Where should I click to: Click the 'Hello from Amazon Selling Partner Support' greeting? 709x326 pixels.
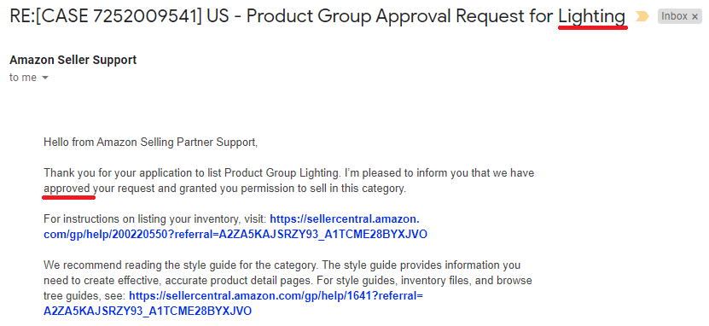point(150,143)
